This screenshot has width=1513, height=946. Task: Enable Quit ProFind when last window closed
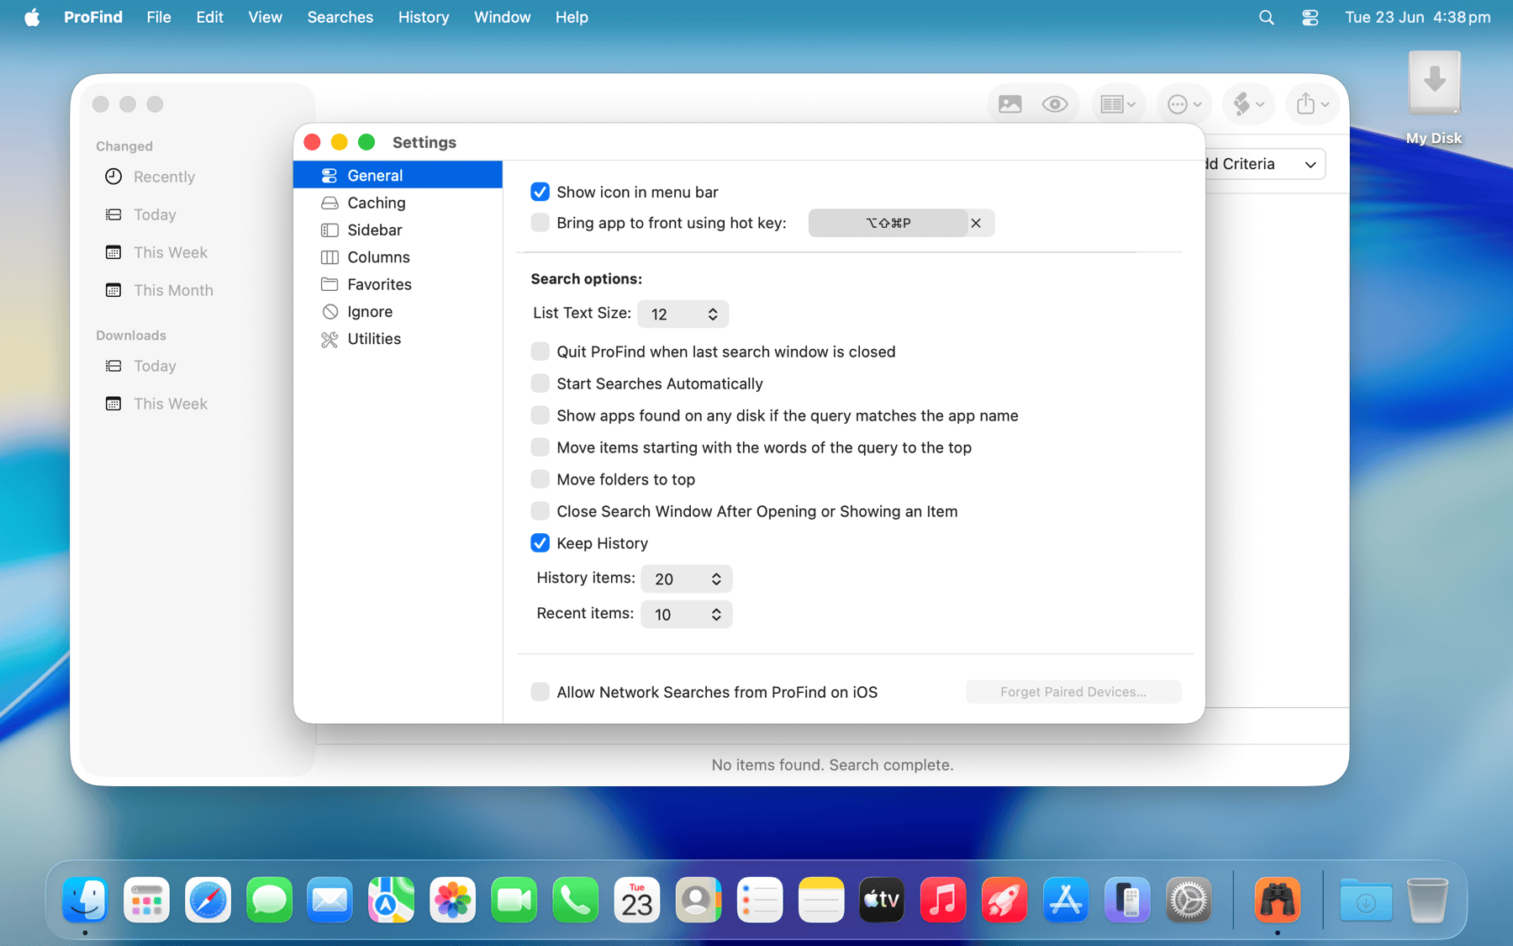(540, 351)
